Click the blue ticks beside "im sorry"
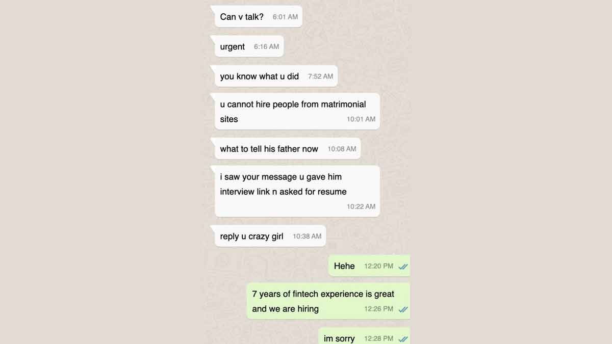This screenshot has height=344, width=612. point(403,339)
